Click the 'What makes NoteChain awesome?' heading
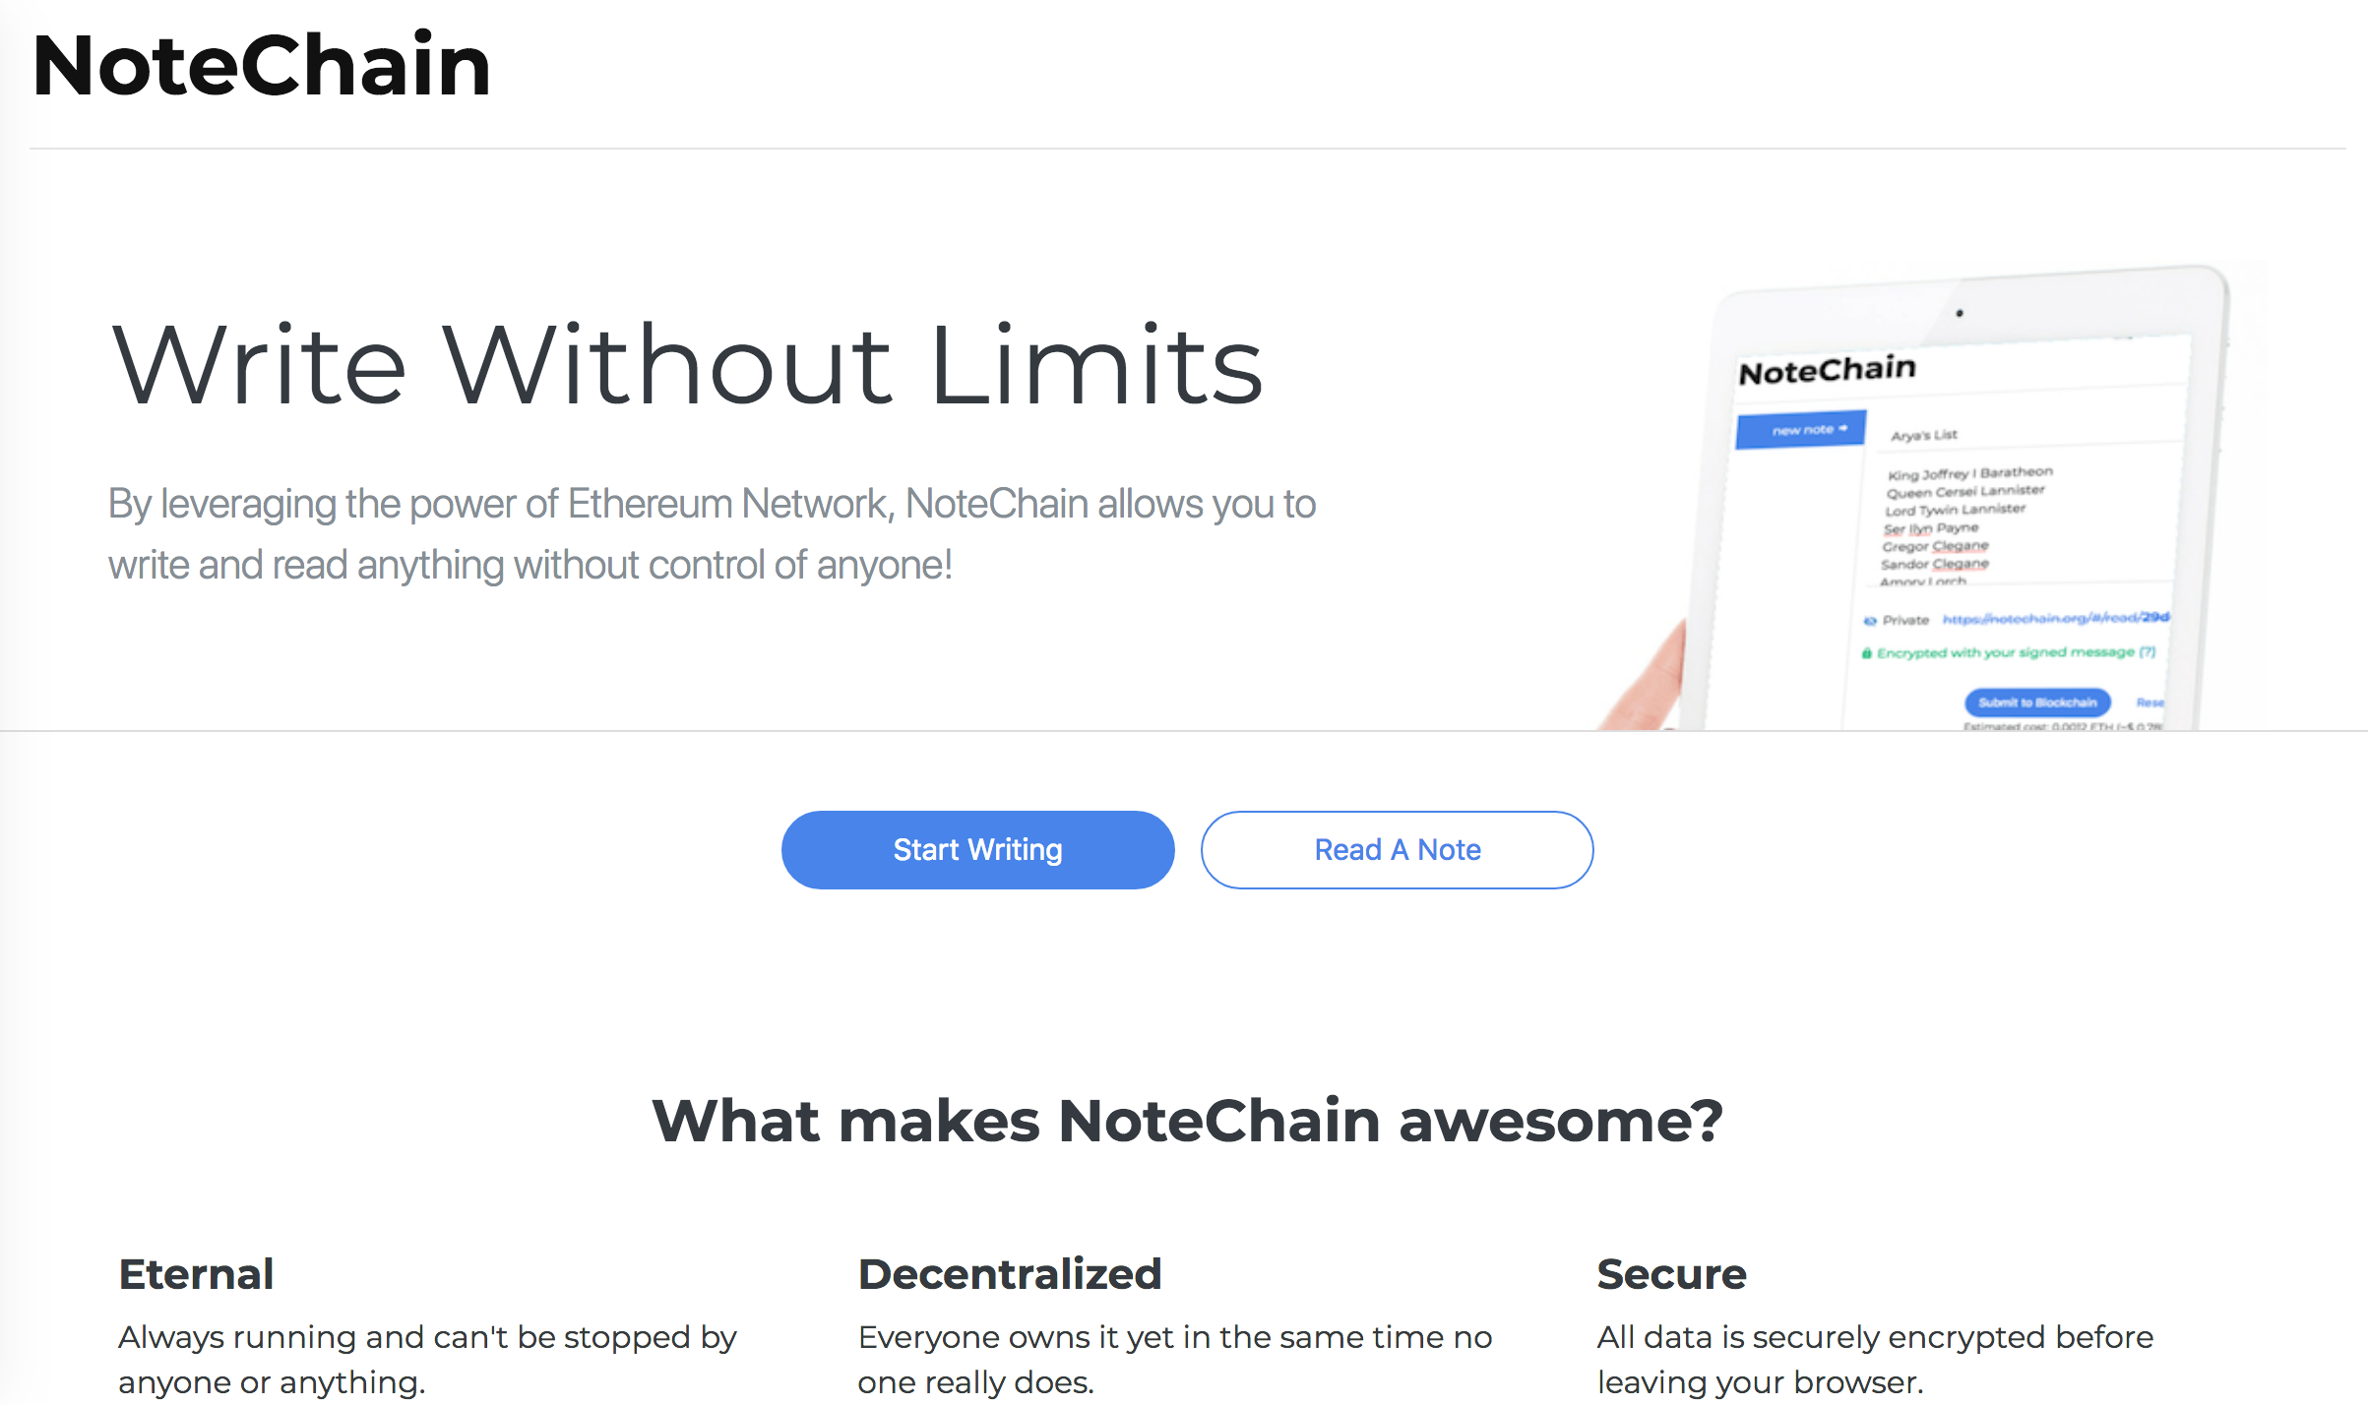This screenshot has height=1405, width=2368. pos(1187,1121)
